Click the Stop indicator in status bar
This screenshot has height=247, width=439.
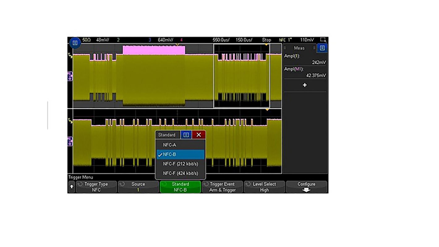tap(266, 40)
